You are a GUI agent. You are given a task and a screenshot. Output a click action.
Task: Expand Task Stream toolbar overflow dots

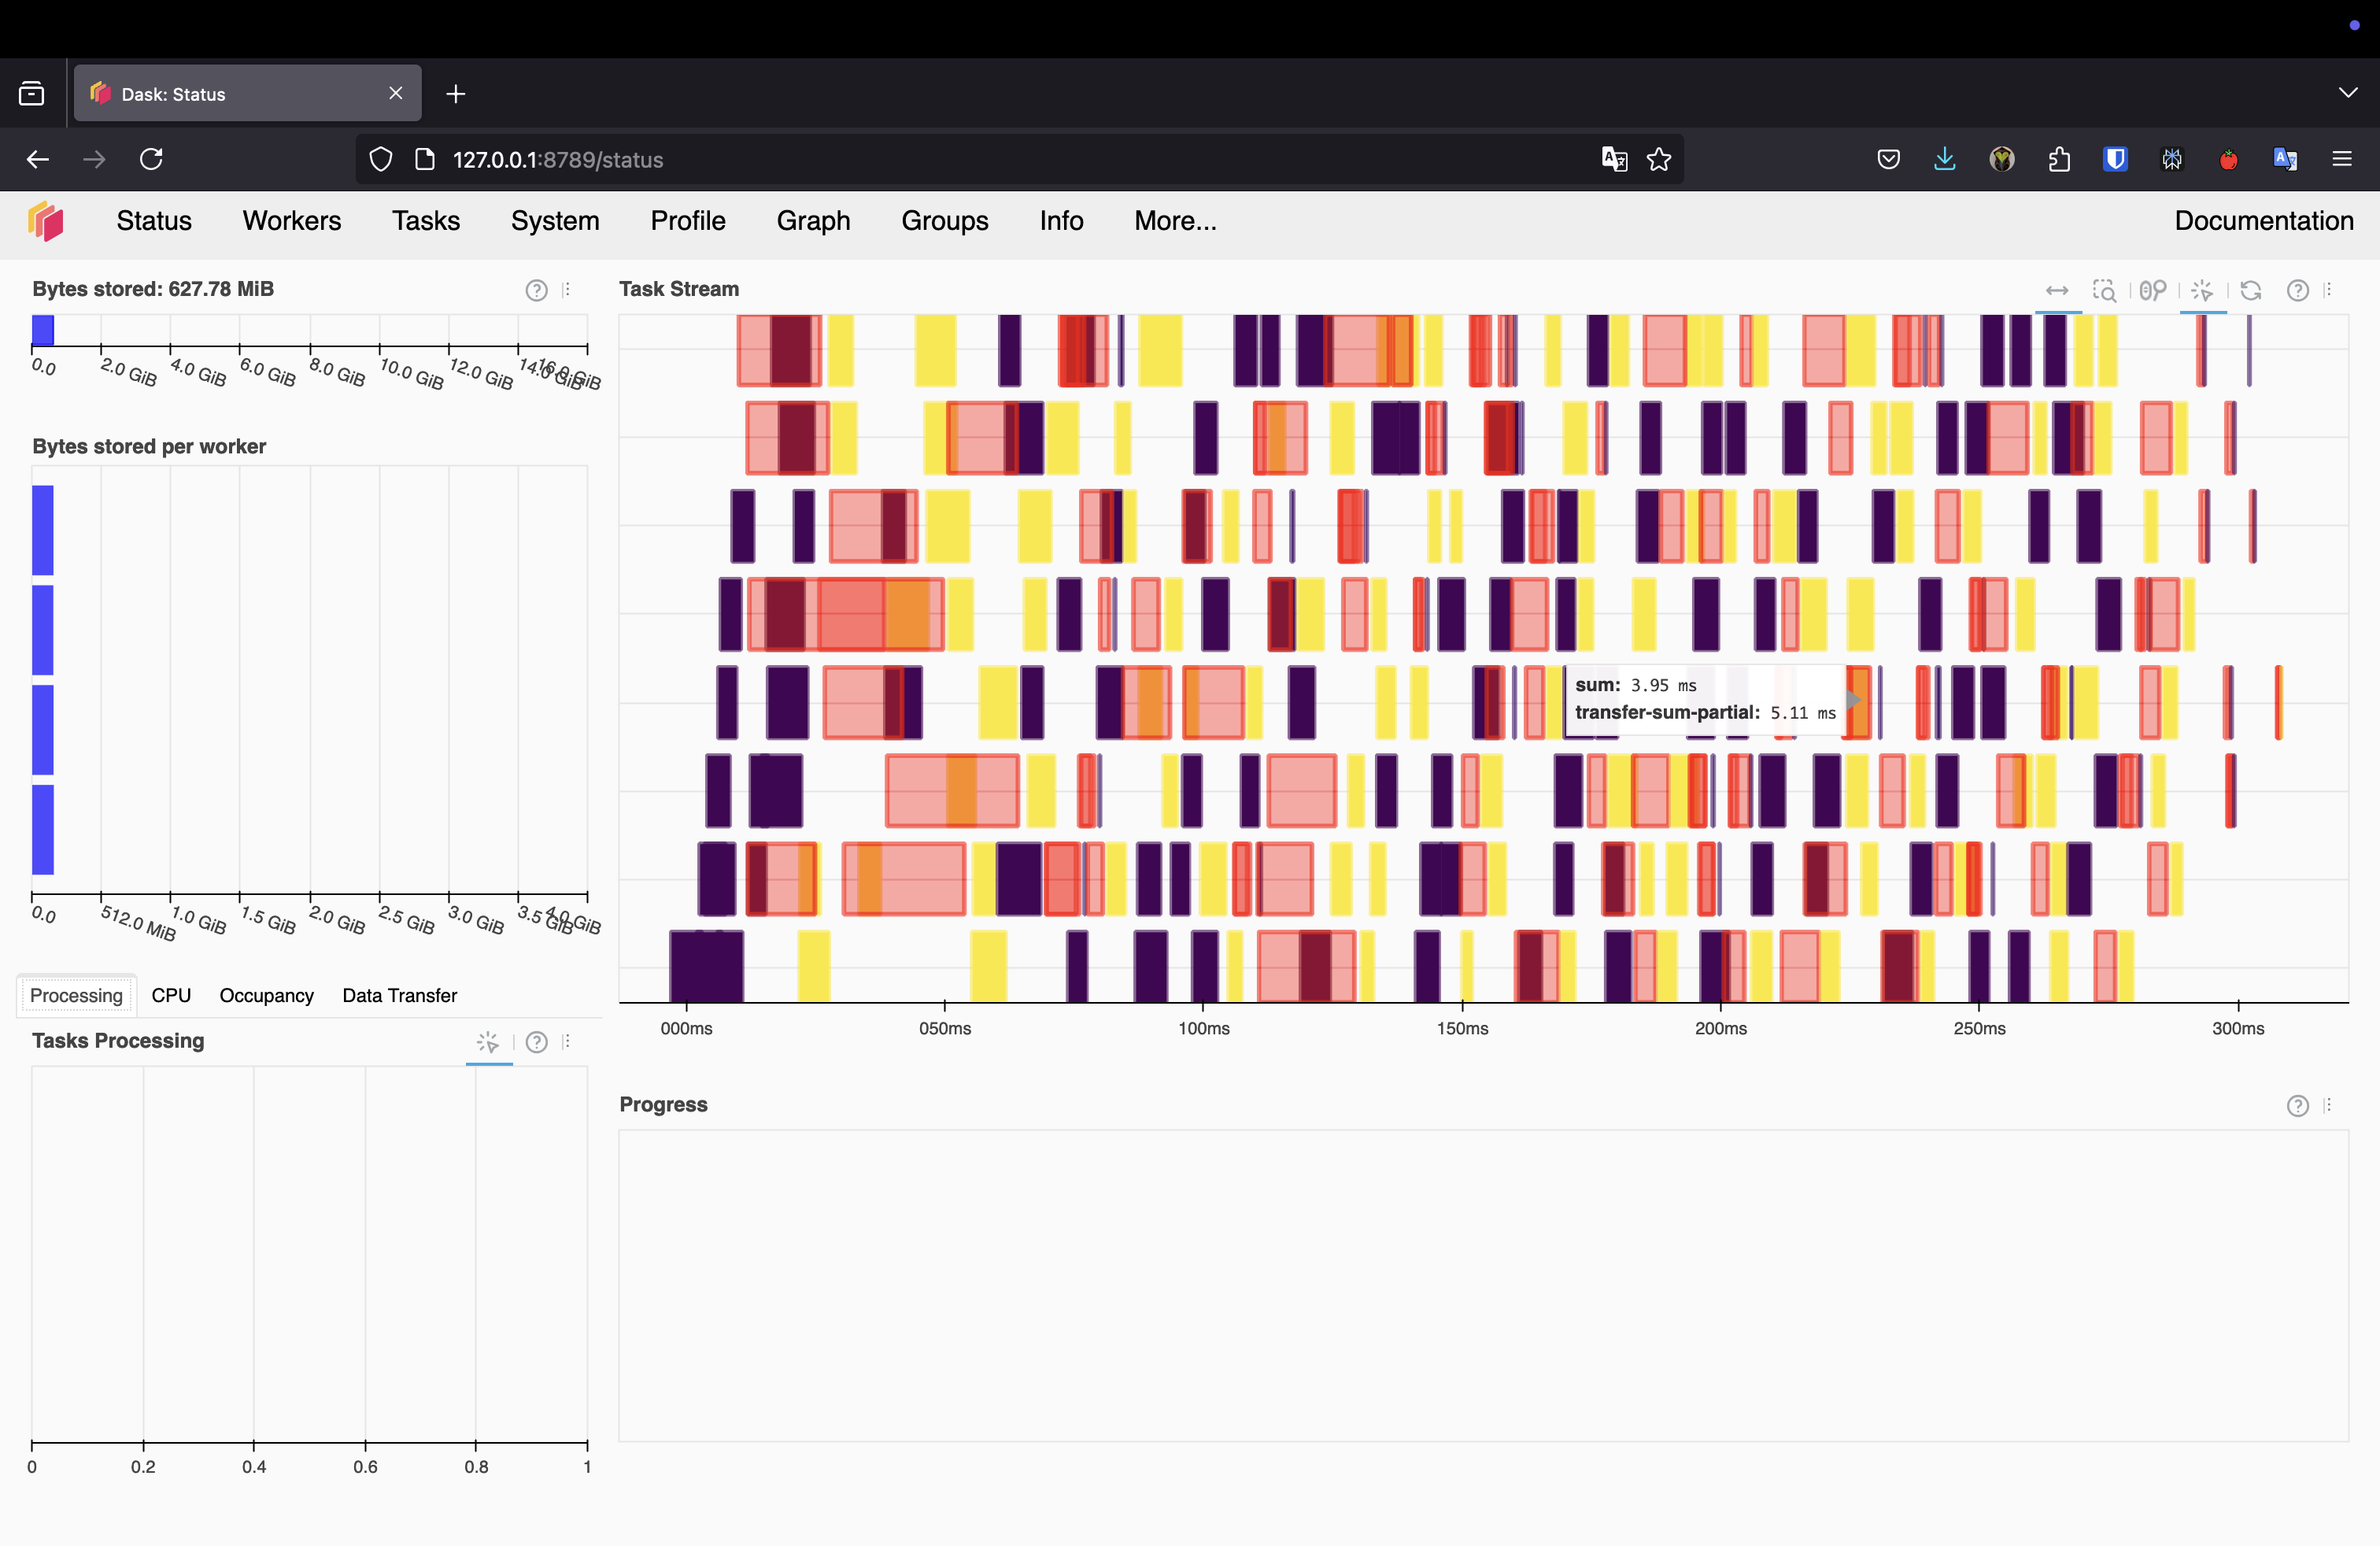pos(2329,290)
